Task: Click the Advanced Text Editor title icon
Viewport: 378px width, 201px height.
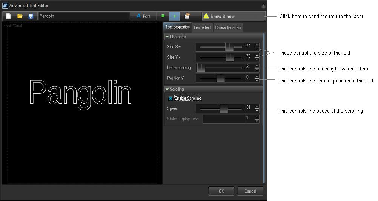Action: pyautogui.click(x=5, y=6)
